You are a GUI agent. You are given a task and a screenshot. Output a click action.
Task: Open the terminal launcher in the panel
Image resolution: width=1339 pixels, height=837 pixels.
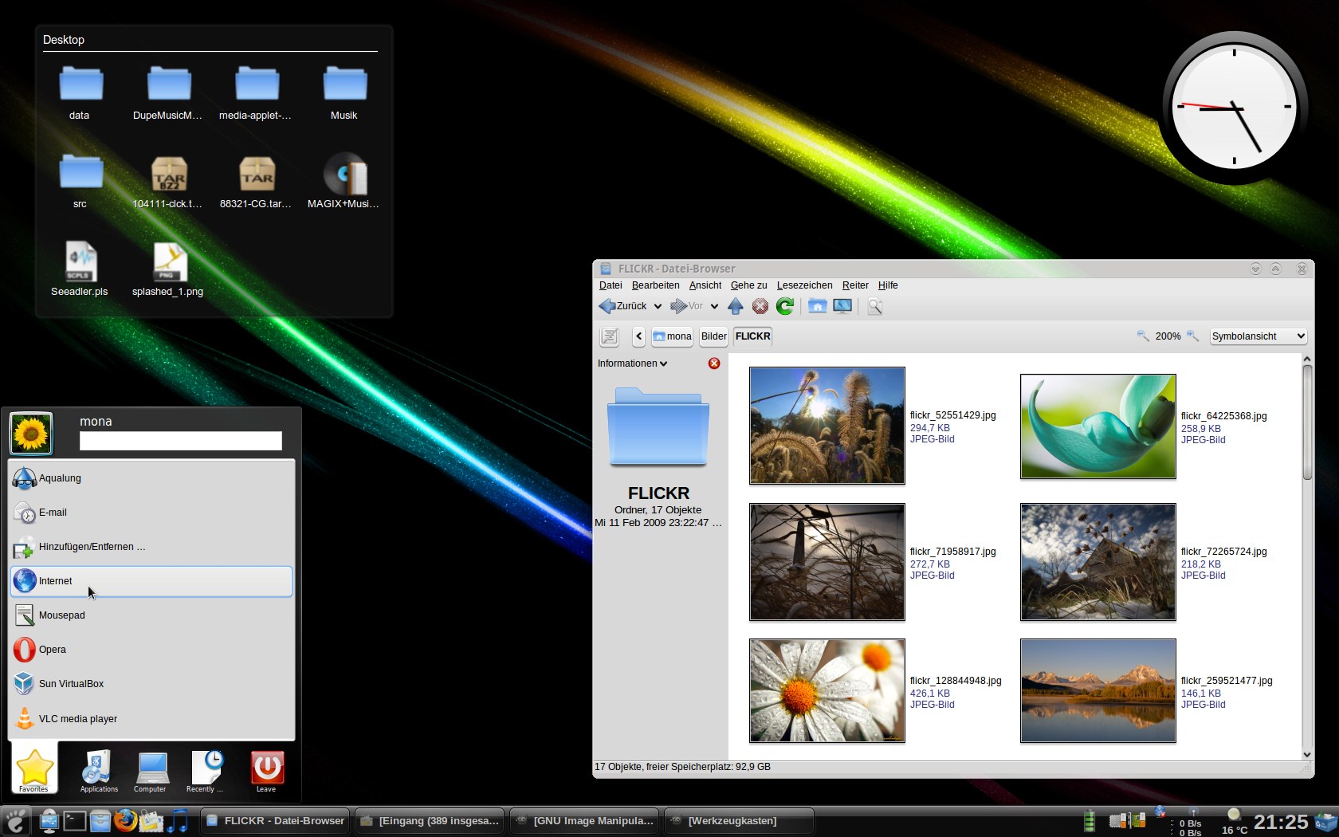coord(74,820)
